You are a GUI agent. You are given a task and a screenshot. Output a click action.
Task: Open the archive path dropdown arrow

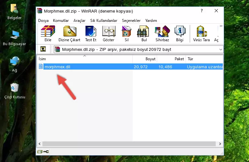[x=221, y=49]
